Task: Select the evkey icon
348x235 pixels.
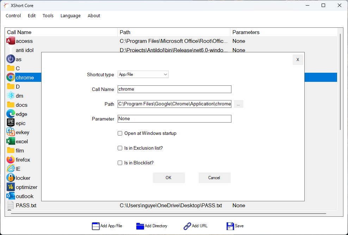Action: pyautogui.click(x=11, y=132)
